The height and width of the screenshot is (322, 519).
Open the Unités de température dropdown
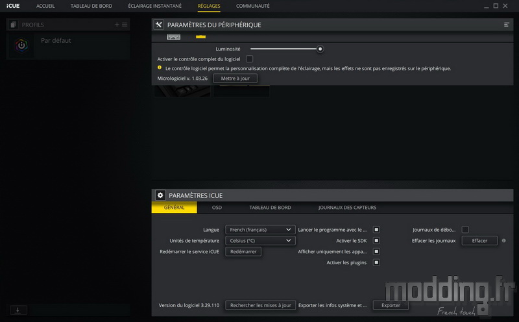click(x=260, y=240)
